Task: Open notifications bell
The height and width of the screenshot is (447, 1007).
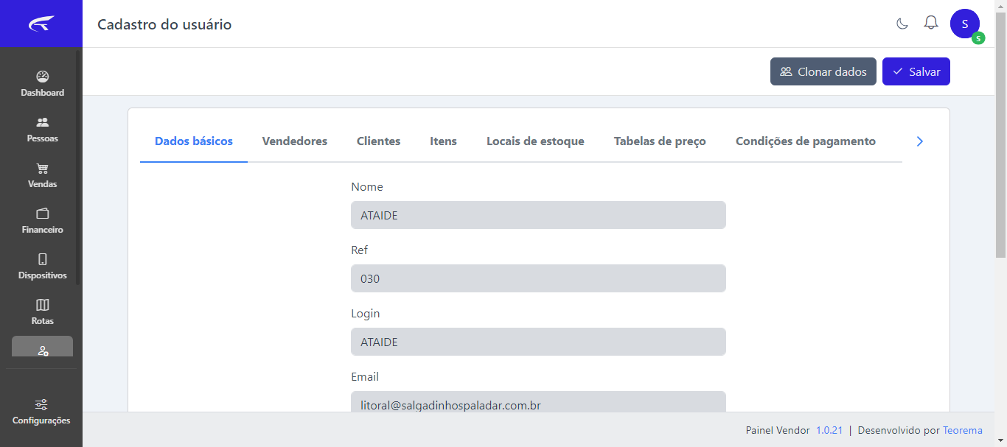Action: [931, 23]
